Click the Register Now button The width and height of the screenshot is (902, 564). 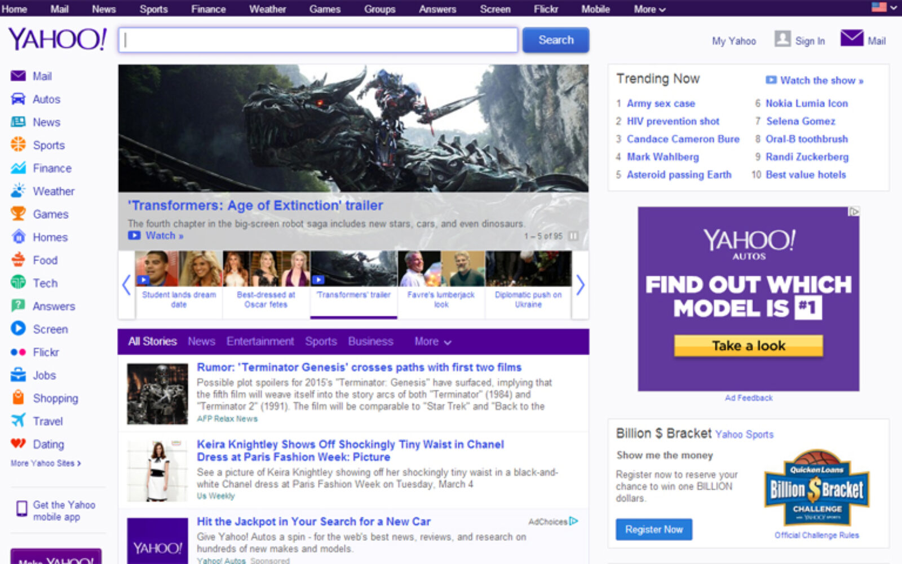tap(653, 530)
